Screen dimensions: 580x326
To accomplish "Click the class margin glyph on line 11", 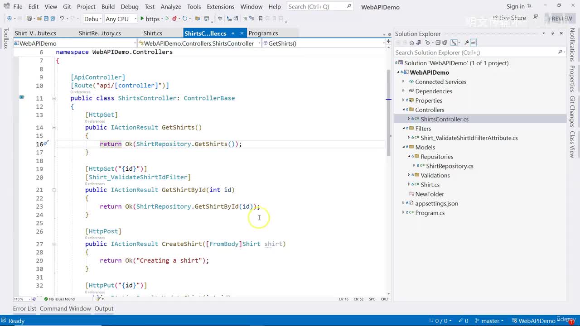I will click(21, 97).
